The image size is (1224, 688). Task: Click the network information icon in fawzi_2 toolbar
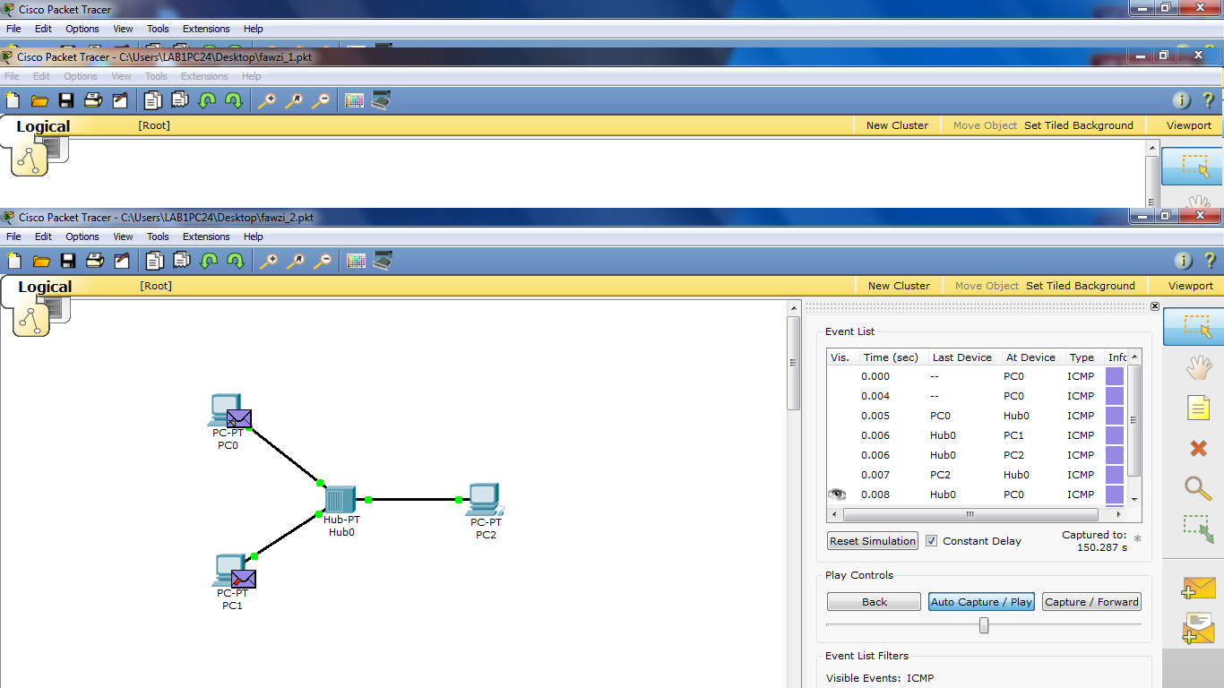coord(1184,261)
